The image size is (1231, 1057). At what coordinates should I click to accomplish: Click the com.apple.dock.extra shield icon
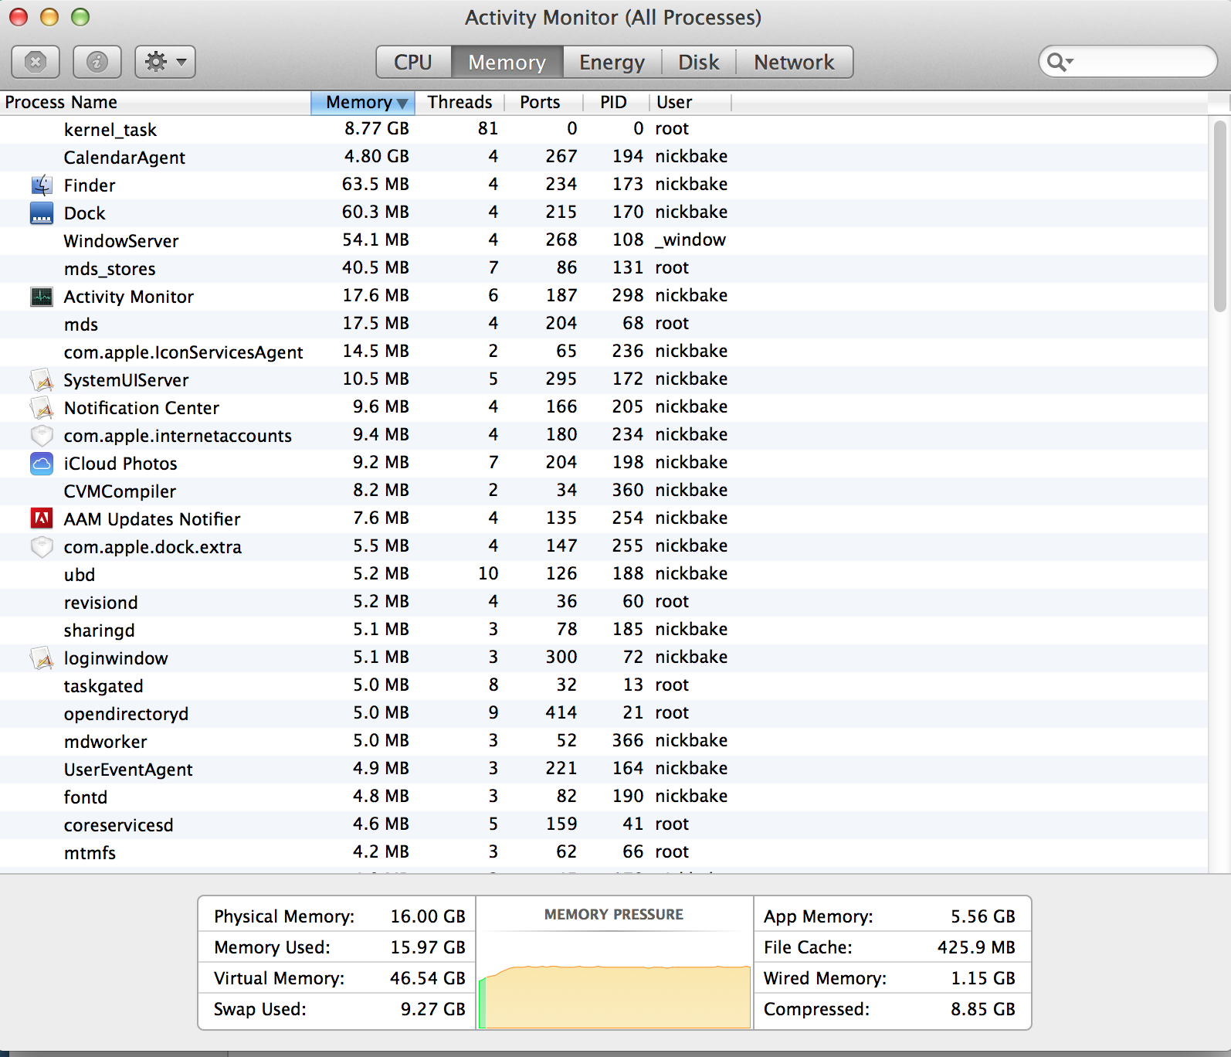(42, 547)
